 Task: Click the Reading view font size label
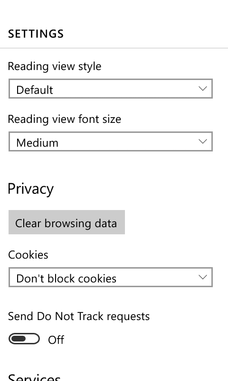tap(65, 120)
